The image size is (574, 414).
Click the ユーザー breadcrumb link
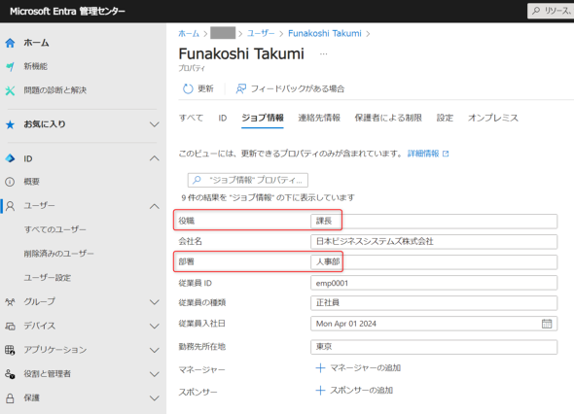tap(261, 34)
